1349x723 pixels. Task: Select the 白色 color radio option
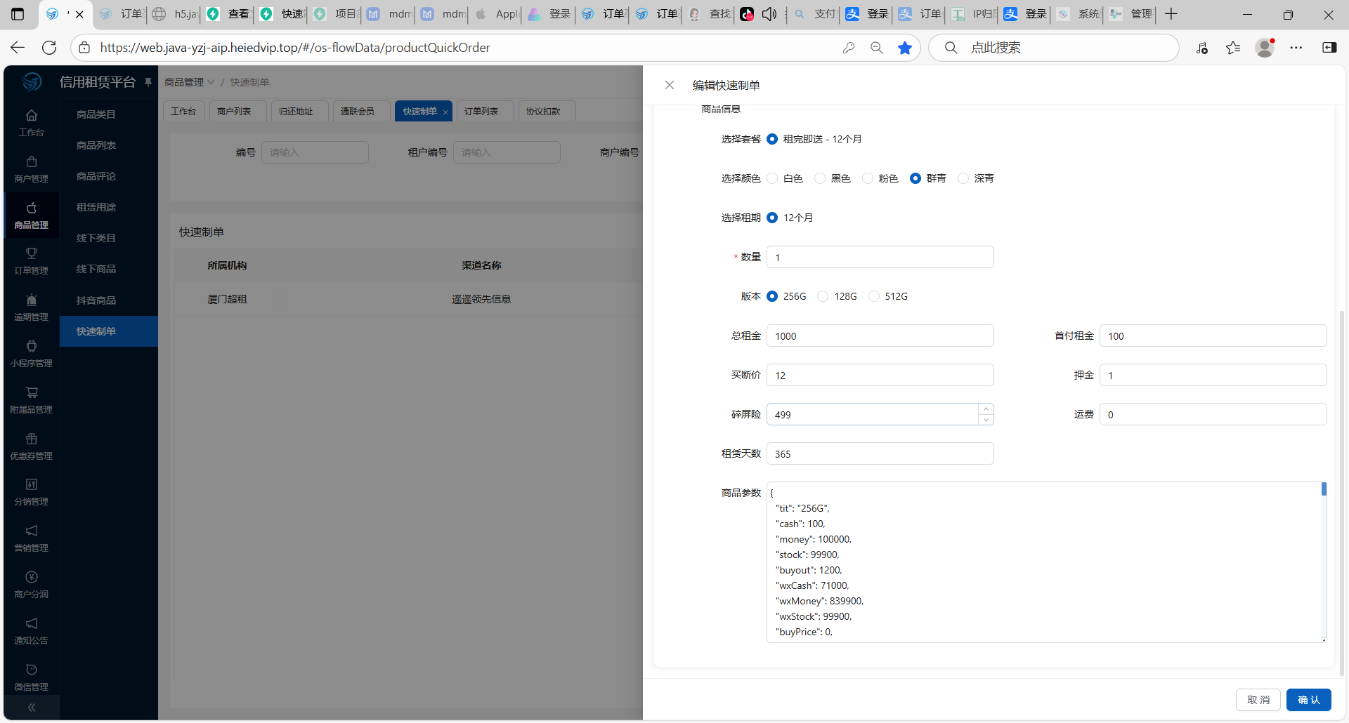click(773, 178)
